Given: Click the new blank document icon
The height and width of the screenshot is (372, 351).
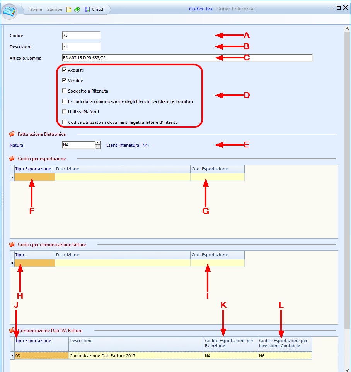Looking at the screenshot, I should (69, 9).
